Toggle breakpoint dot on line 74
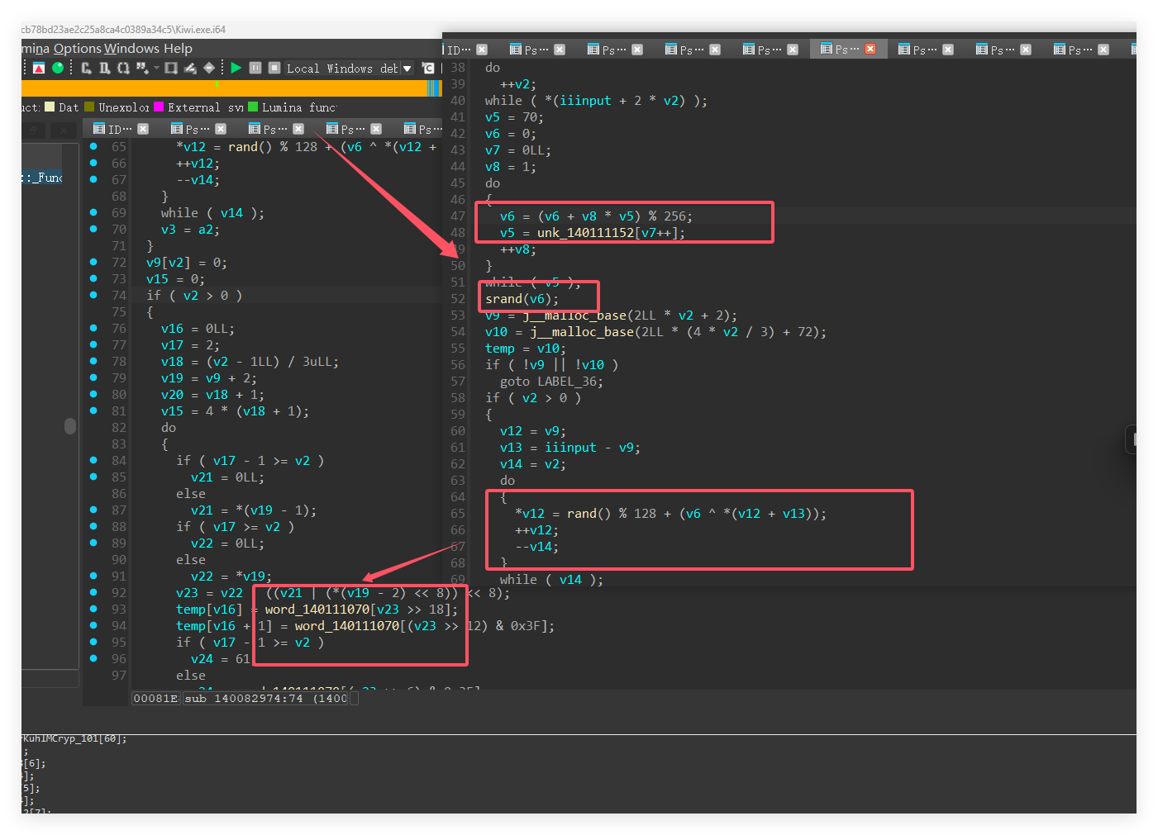The width and height of the screenshot is (1158, 835). click(93, 295)
